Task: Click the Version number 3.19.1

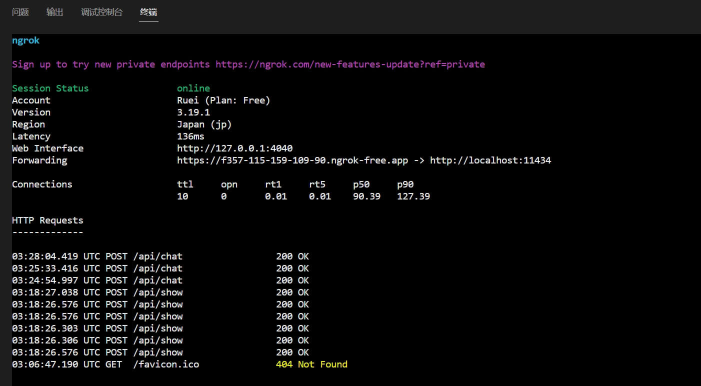Action: point(193,112)
